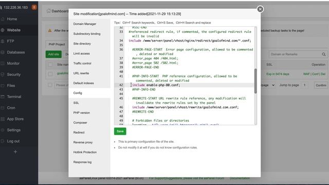Toggle the goalofmind site row checkbox
The height and width of the screenshot is (185, 329).
click(x=50, y=74)
